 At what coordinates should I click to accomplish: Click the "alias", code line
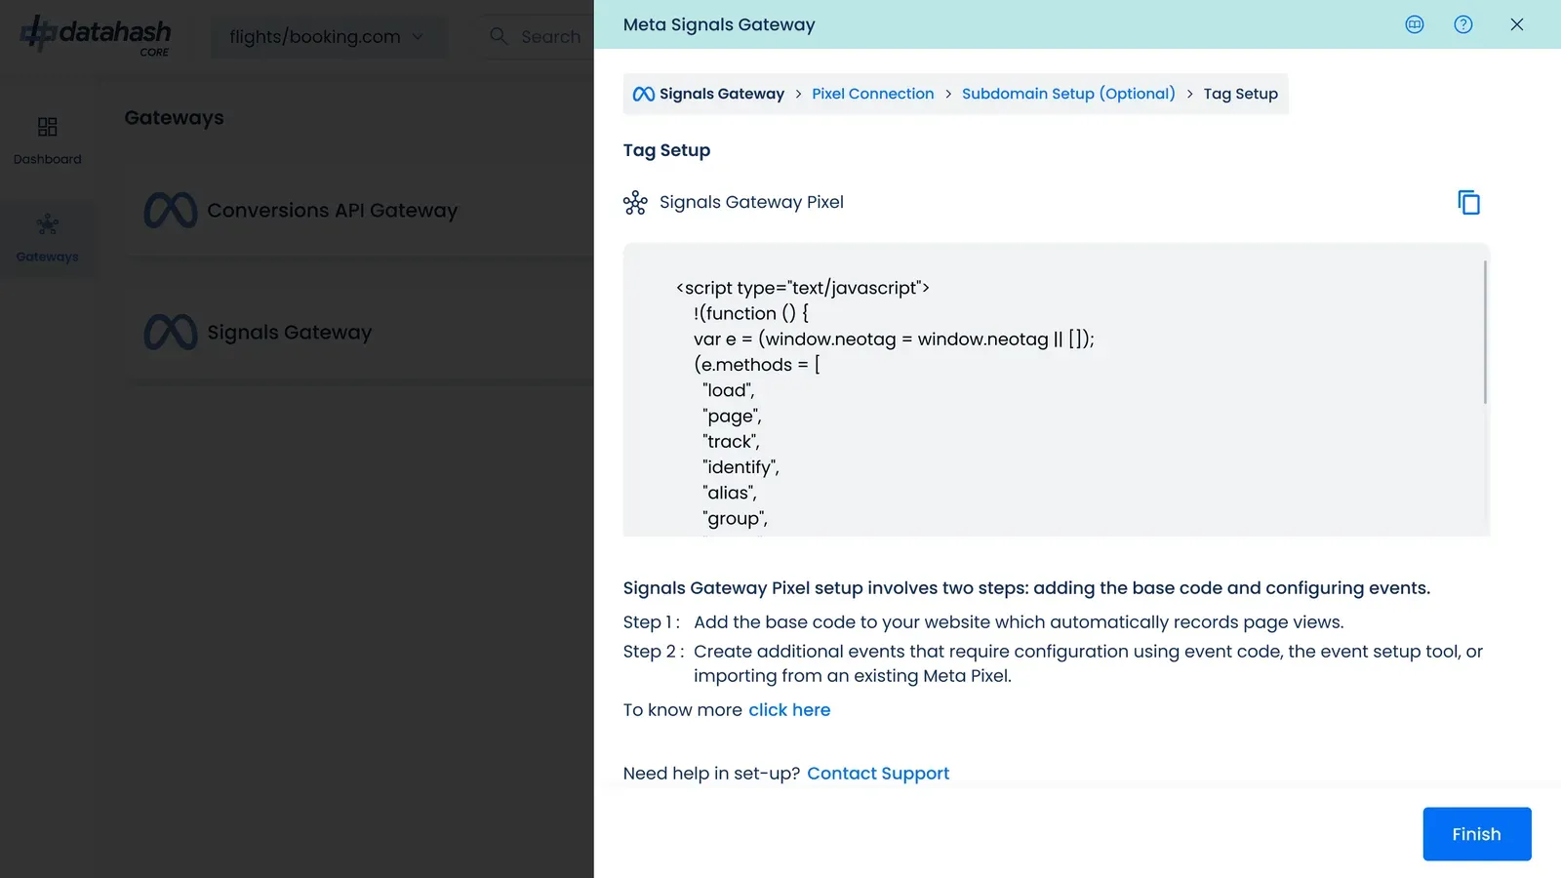pos(729,493)
